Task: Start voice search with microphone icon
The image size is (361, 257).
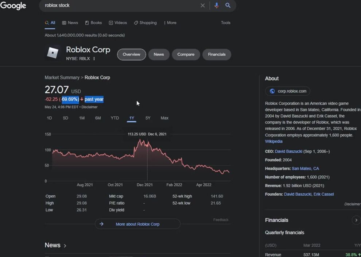Action: [217, 5]
